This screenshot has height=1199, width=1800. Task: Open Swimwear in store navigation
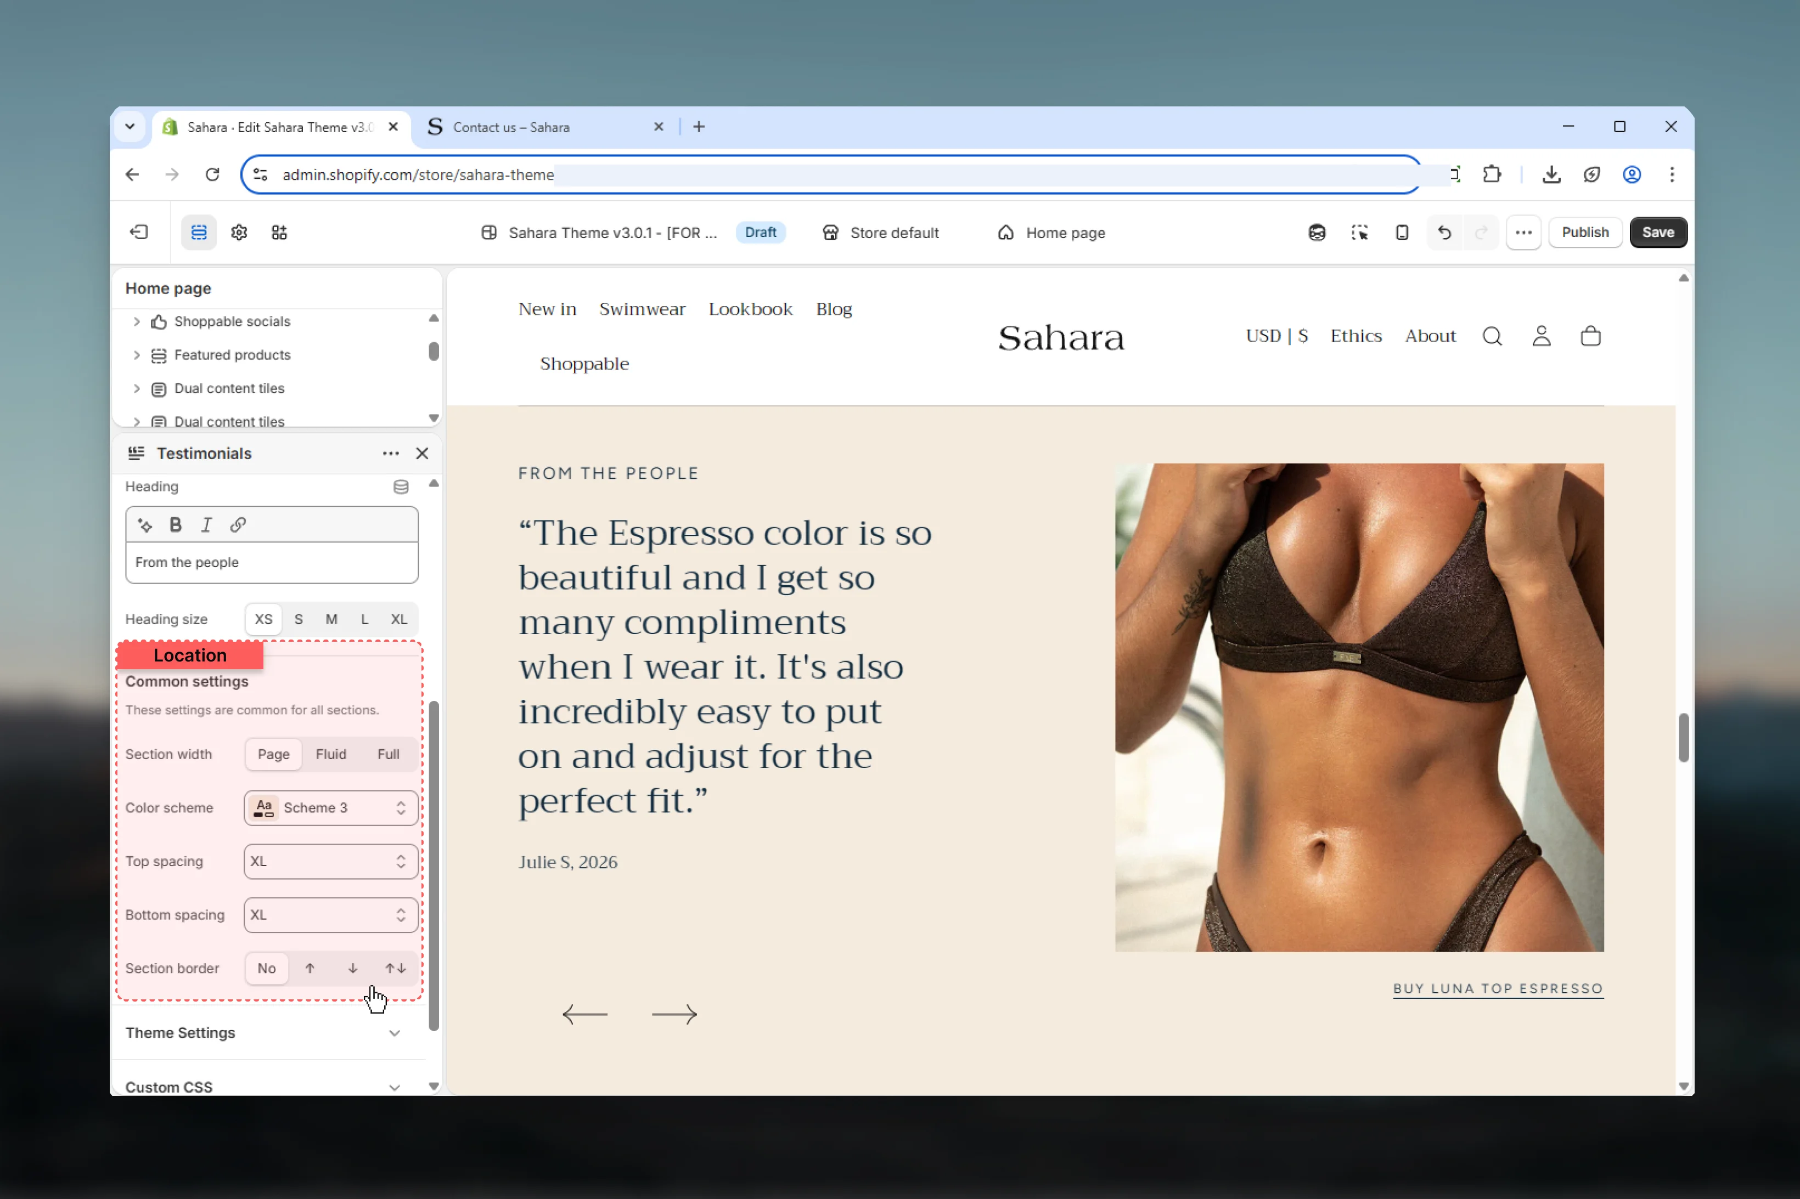coord(642,309)
